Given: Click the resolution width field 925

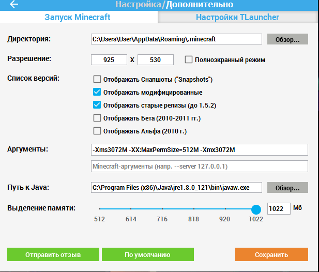Looking at the screenshot, I should [x=109, y=60].
